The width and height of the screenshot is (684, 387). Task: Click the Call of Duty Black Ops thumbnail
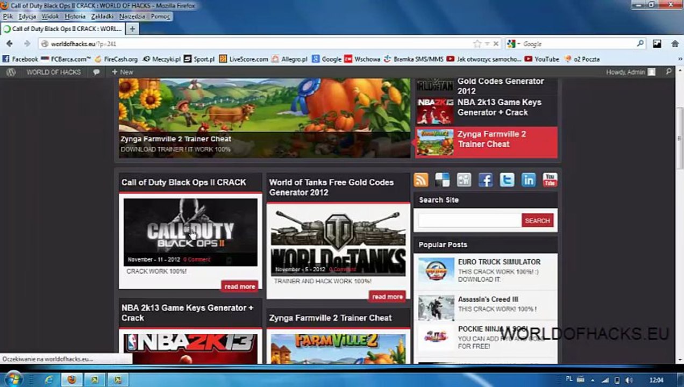pyautogui.click(x=190, y=232)
